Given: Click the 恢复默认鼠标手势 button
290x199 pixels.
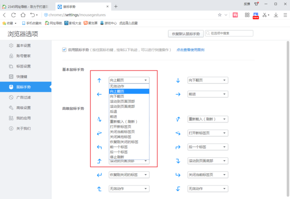Looking at the screenshot, I should 185,34.
